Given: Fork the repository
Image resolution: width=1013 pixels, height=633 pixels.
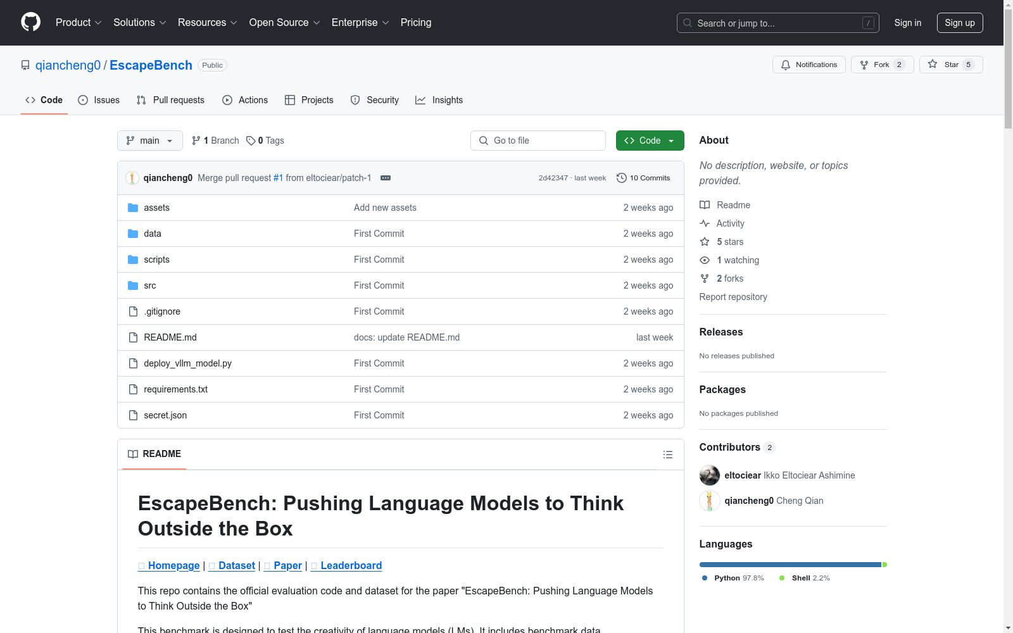Looking at the screenshot, I should tap(883, 65).
